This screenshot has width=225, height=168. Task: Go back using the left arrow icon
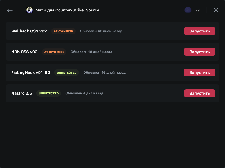click(10, 10)
